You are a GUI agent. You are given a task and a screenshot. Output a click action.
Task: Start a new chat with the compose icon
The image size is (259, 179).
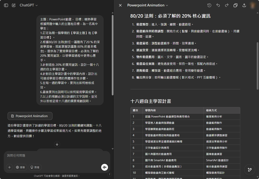14,5
